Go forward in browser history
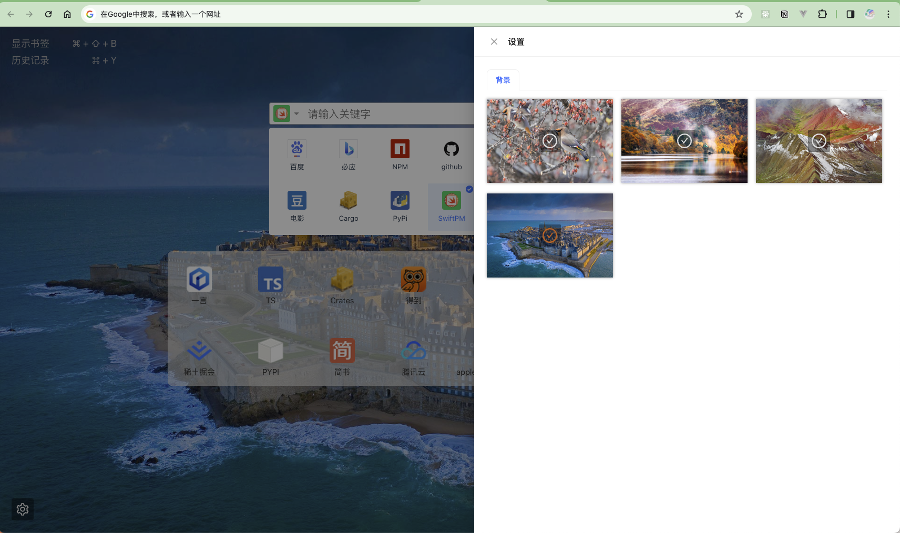Image resolution: width=900 pixels, height=533 pixels. (29, 14)
